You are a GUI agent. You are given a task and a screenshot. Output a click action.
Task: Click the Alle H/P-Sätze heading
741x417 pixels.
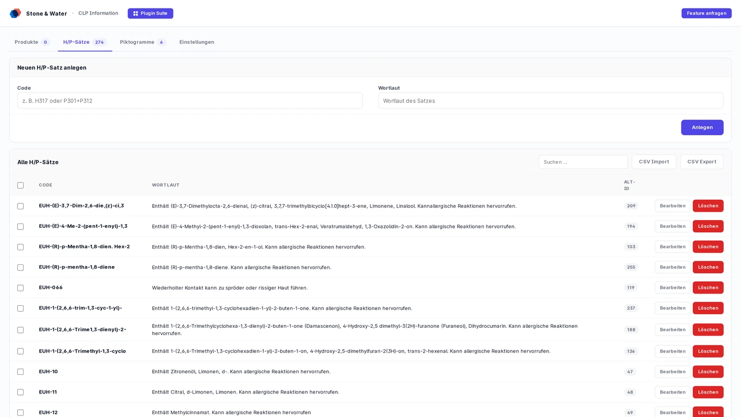point(38,162)
